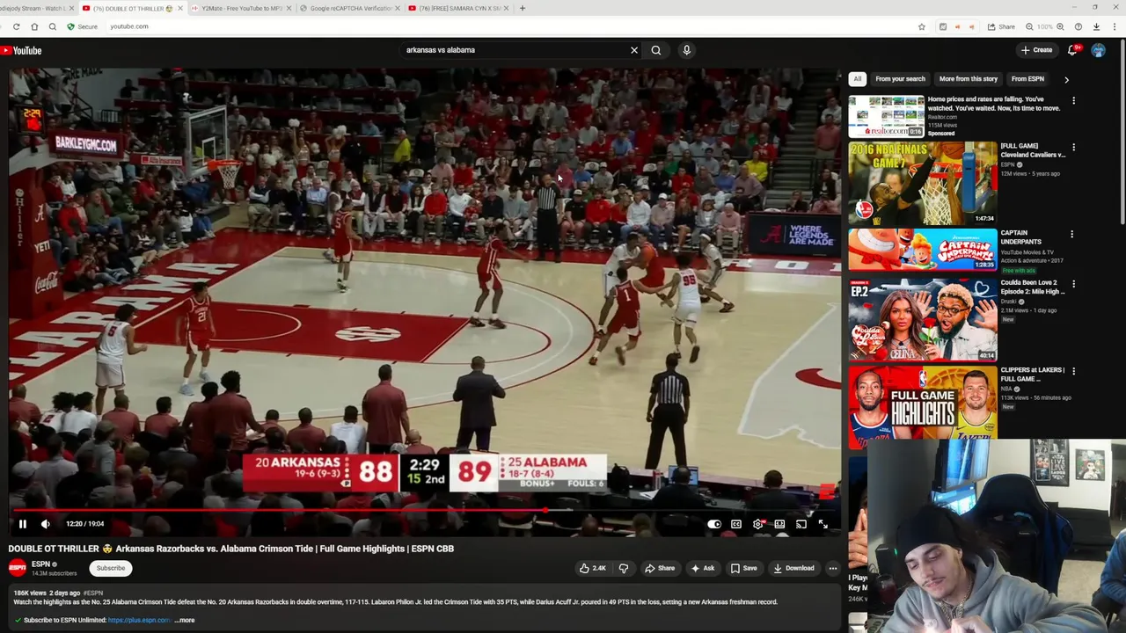The image size is (1126, 633).
Task: Click the Ask button
Action: (703, 568)
